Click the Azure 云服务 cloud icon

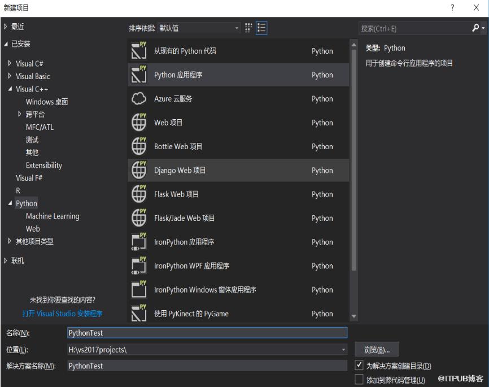[139, 99]
